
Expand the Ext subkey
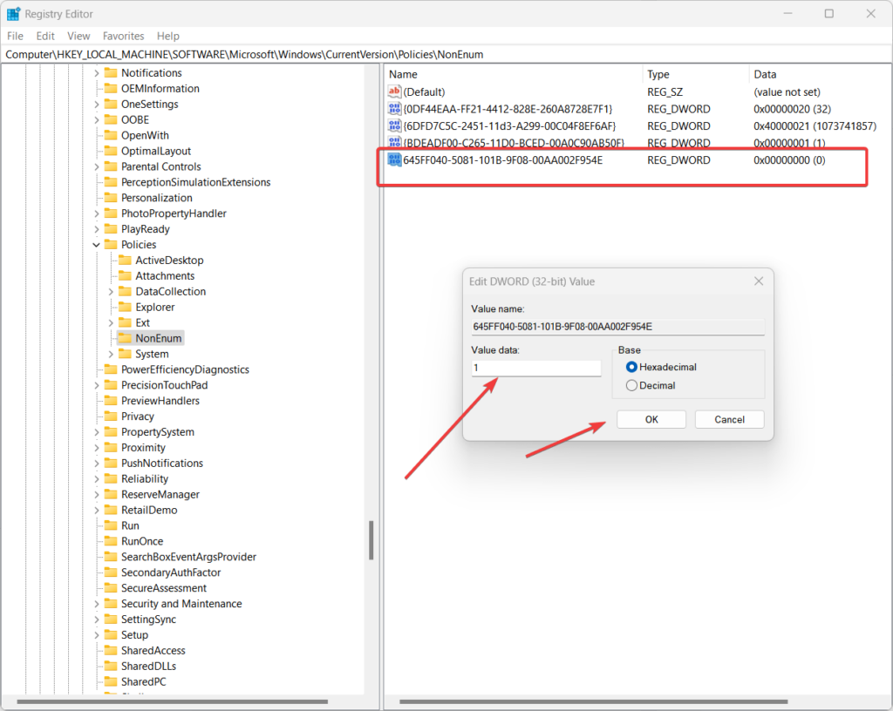click(x=111, y=322)
